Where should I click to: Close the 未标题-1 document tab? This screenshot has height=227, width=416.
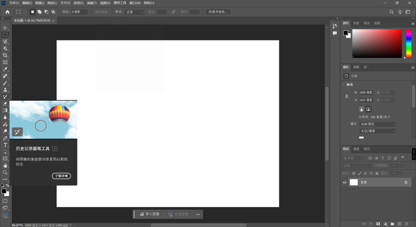pyautogui.click(x=53, y=21)
